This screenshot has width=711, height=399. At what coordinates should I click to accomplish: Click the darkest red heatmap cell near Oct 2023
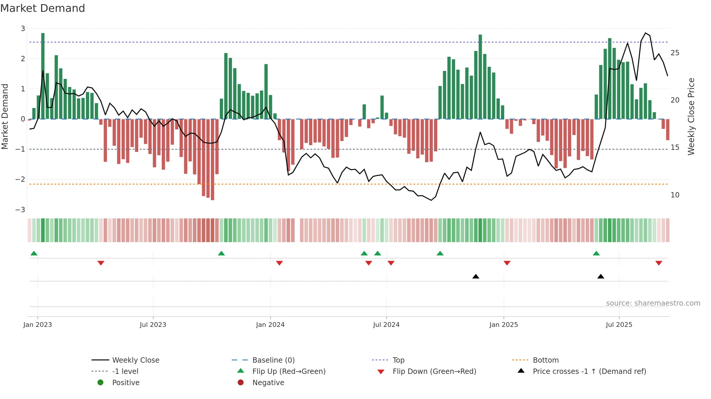point(212,230)
